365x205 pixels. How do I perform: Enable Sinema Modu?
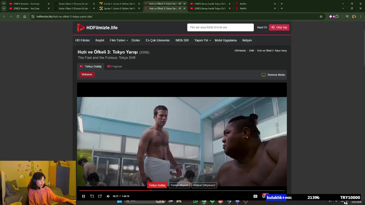pos(273,75)
